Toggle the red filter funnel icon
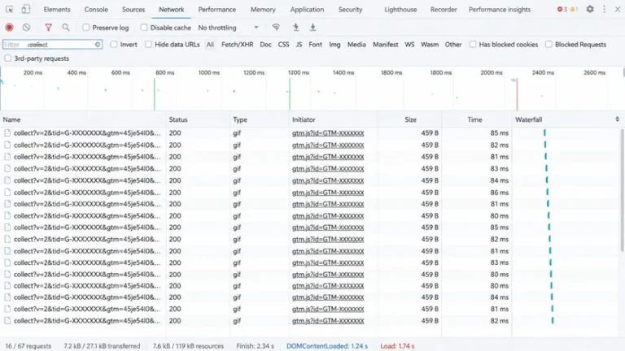The image size is (625, 351). 48,28
